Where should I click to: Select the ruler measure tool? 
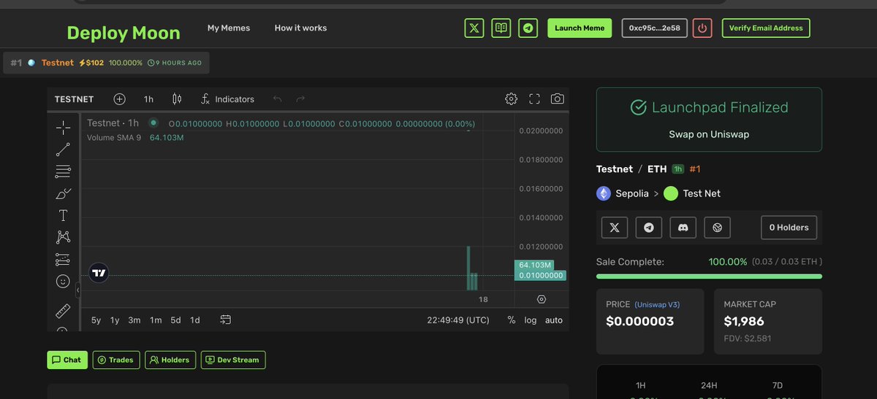point(64,311)
